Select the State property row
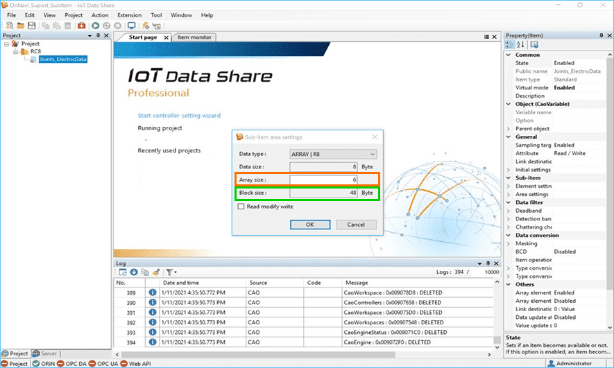Screen dimensions: 614x368 [x=560, y=63]
